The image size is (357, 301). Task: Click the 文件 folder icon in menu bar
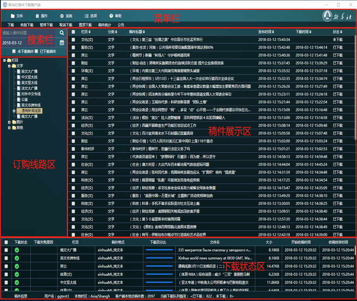13,16
